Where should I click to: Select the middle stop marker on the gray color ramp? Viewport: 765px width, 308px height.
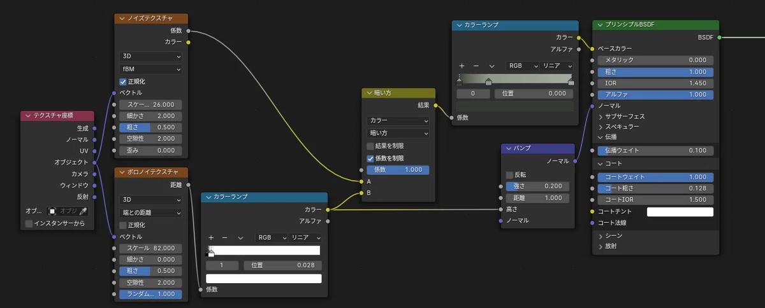click(488, 81)
